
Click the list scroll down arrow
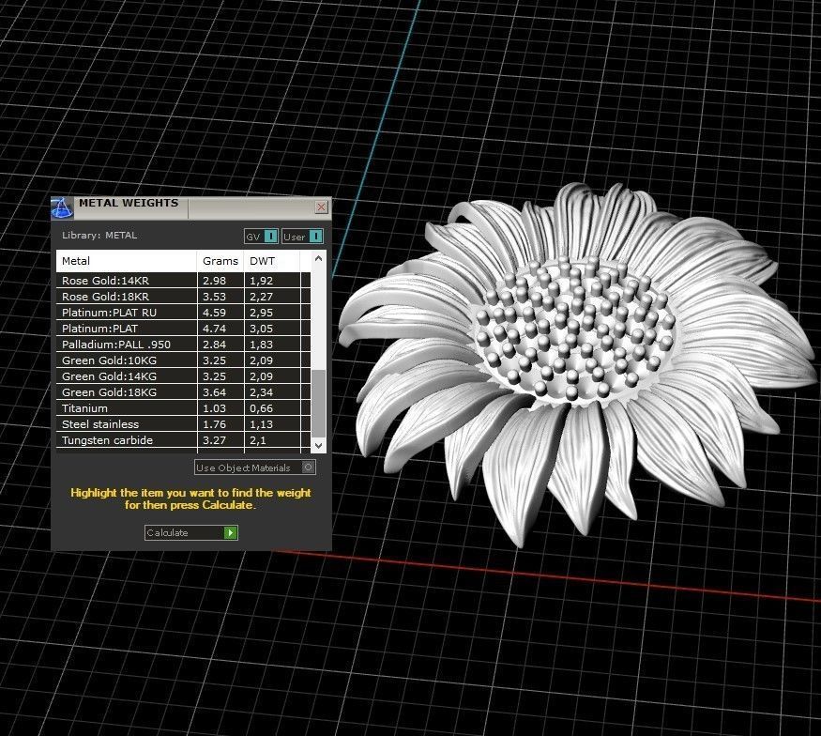[x=318, y=445]
